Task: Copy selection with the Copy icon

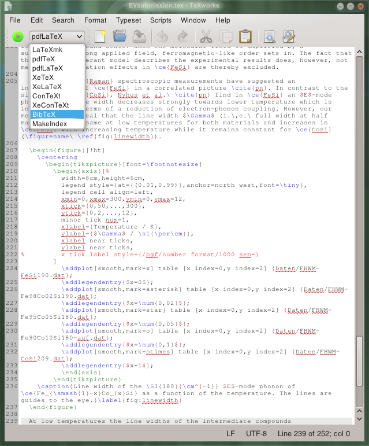Action: tap(226, 36)
